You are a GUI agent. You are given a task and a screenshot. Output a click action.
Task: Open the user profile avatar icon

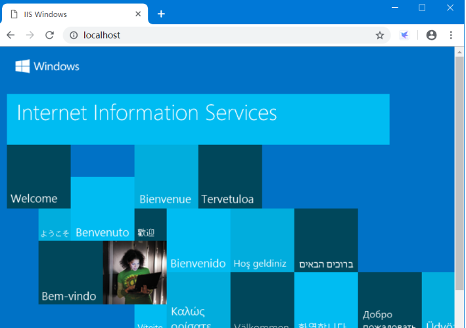[431, 35]
